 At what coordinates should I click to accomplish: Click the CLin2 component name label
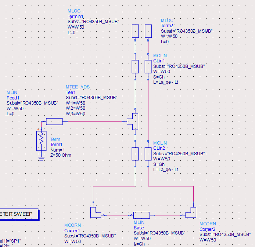click(x=159, y=148)
